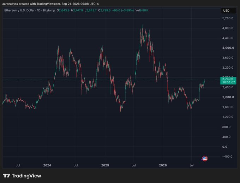The image size is (240, 183).
Task: Click the 4,000.0 price axis label
Action: (228, 48)
